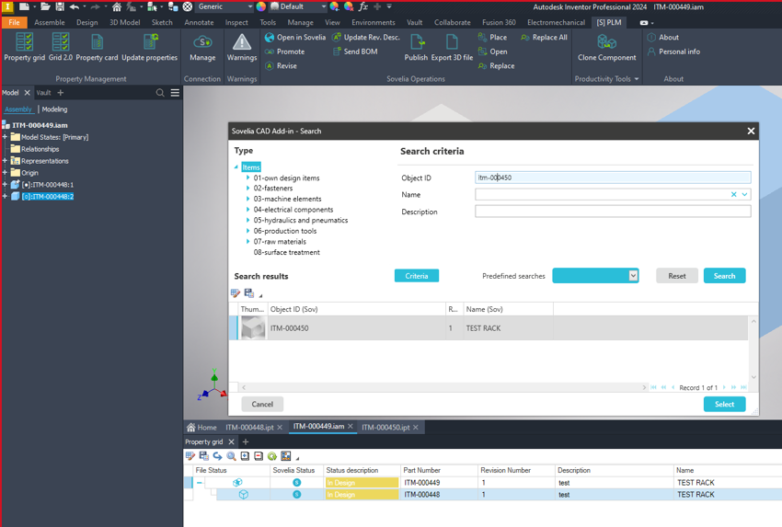Screen dimensions: 782x527
Task: Switch to the 3D Model ribbon tab
Action: (x=125, y=22)
